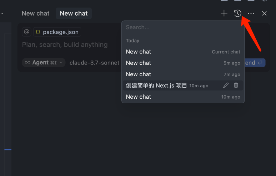
Task: Focus the chat history Search field
Action: [x=183, y=27]
